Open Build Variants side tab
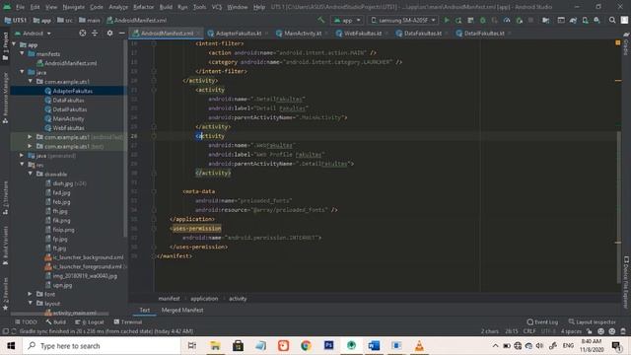631x355 pixels. click(5, 246)
